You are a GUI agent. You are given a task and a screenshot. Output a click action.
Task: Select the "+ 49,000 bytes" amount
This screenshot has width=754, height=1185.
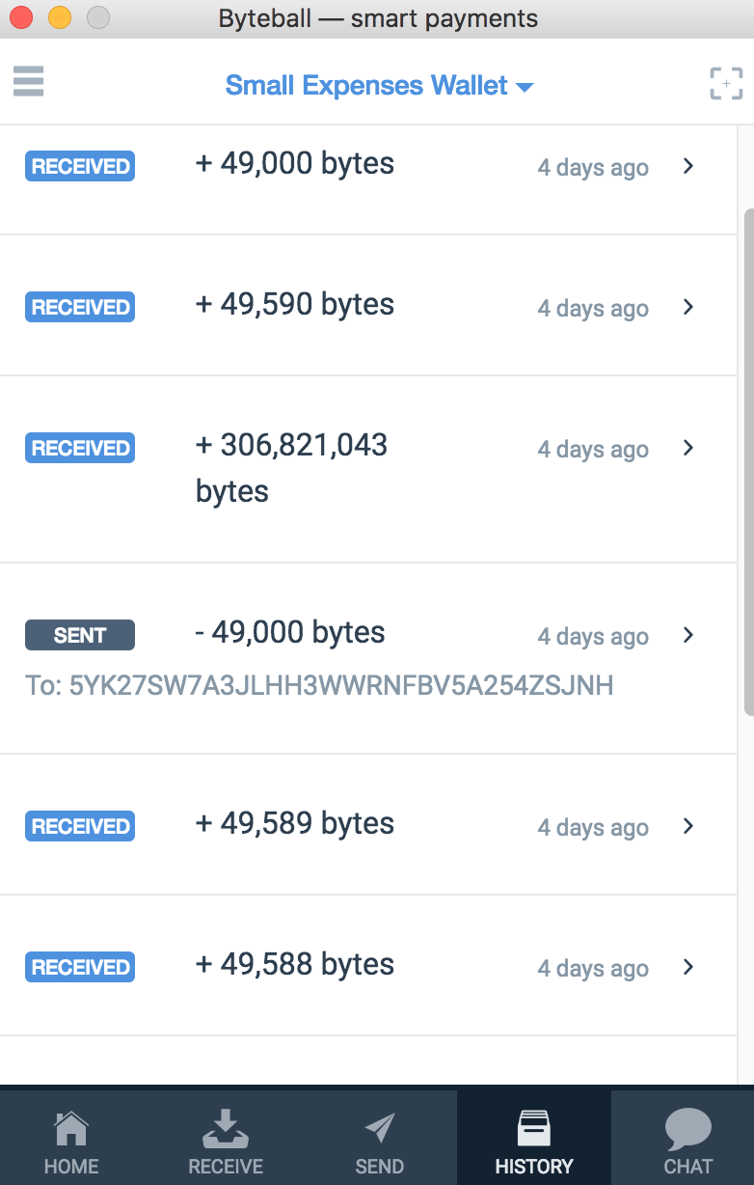(x=295, y=164)
